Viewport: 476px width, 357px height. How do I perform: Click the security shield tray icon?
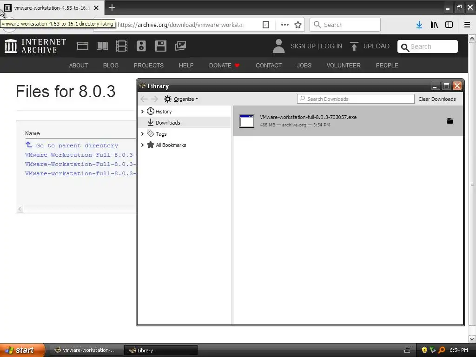[x=424, y=350]
